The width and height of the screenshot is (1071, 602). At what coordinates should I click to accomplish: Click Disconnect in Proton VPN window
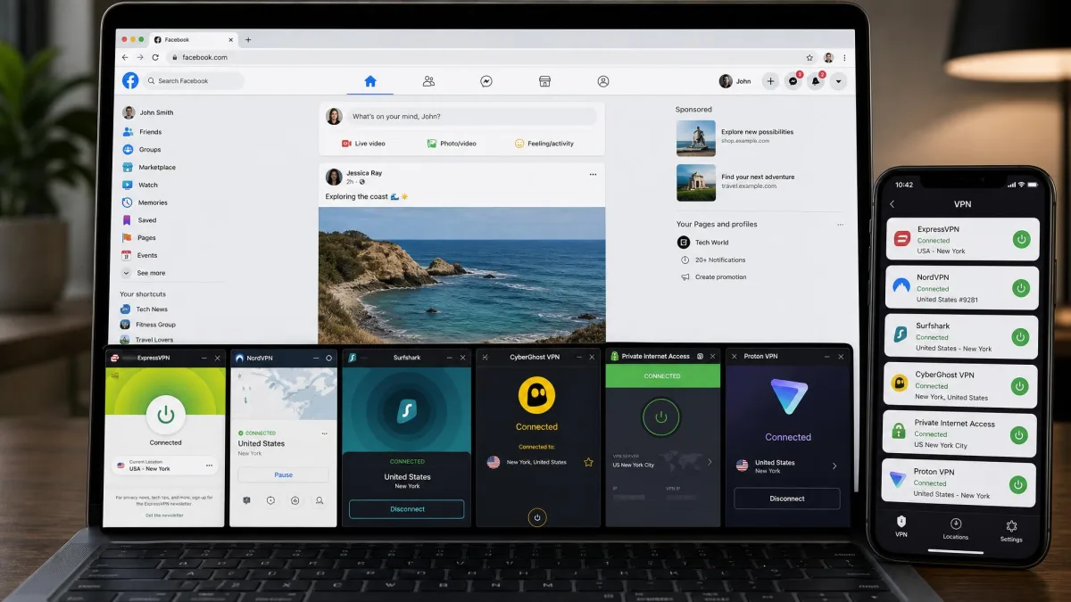[x=786, y=499]
